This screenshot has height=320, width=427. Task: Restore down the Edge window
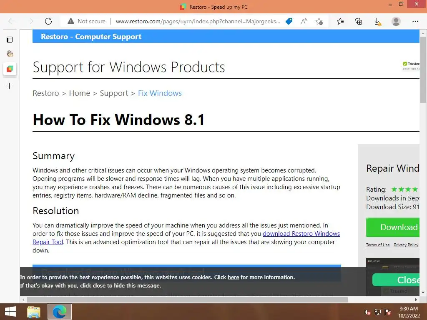(401, 4)
